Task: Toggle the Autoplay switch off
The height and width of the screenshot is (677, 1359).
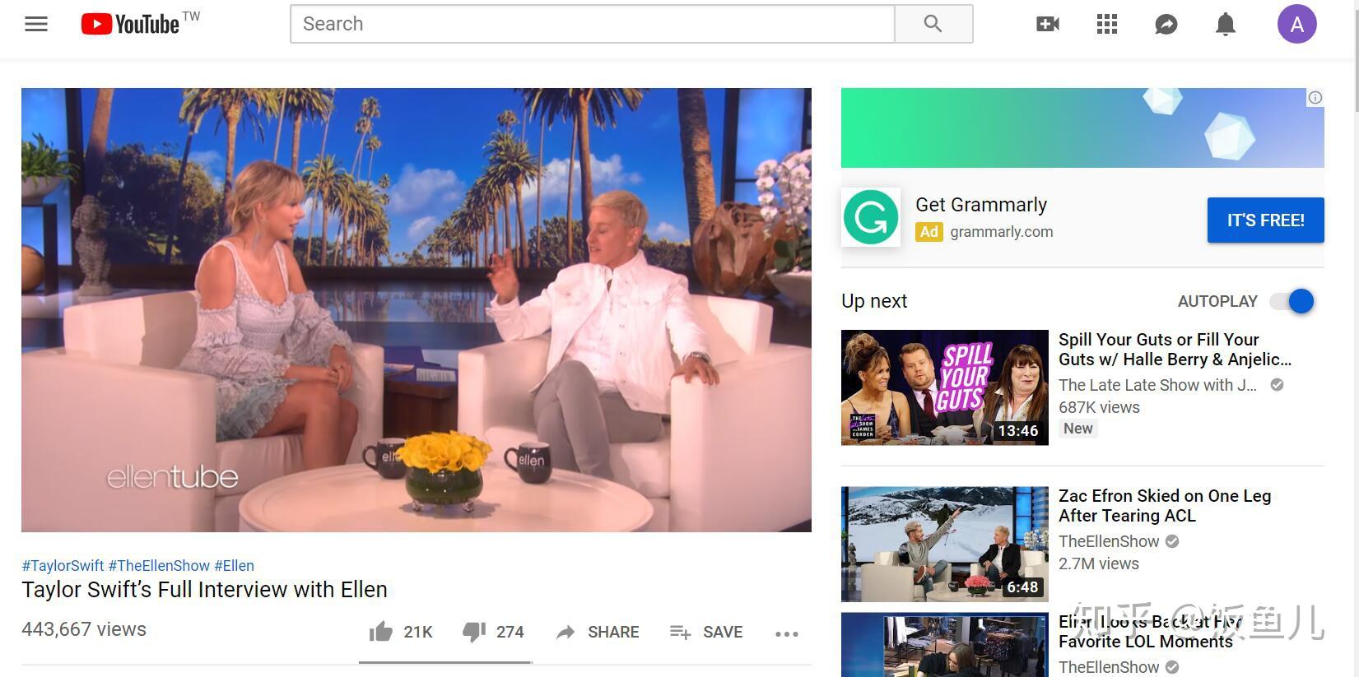Action: 1292,301
